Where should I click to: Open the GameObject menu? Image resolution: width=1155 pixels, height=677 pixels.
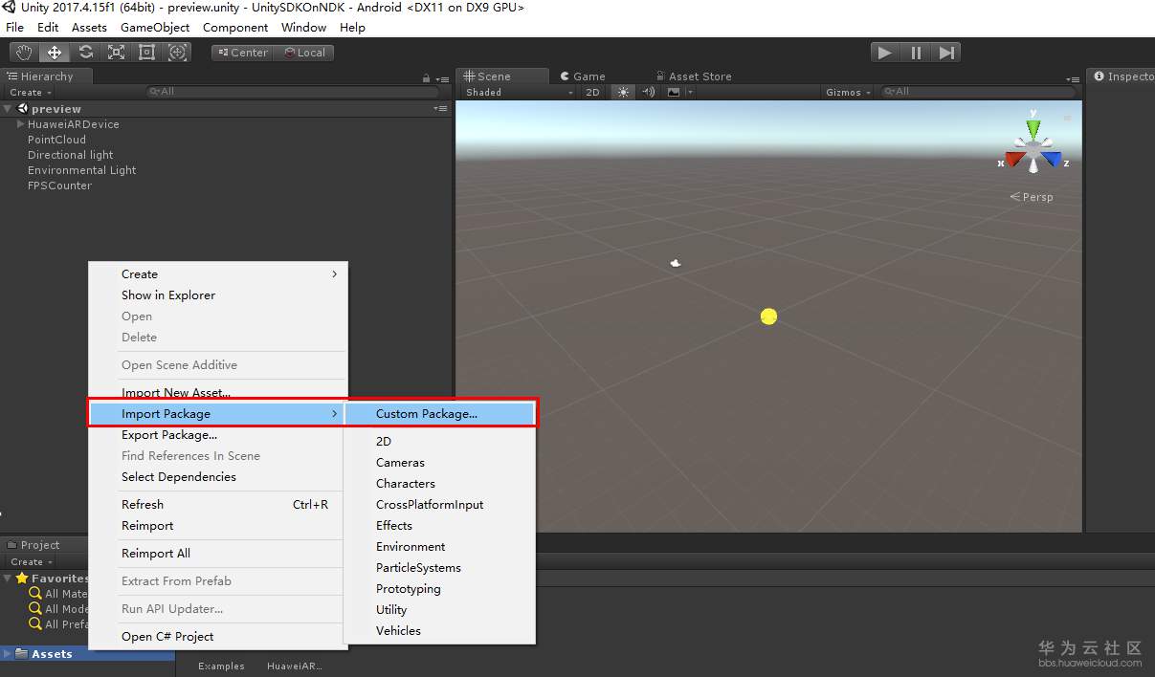coord(155,28)
